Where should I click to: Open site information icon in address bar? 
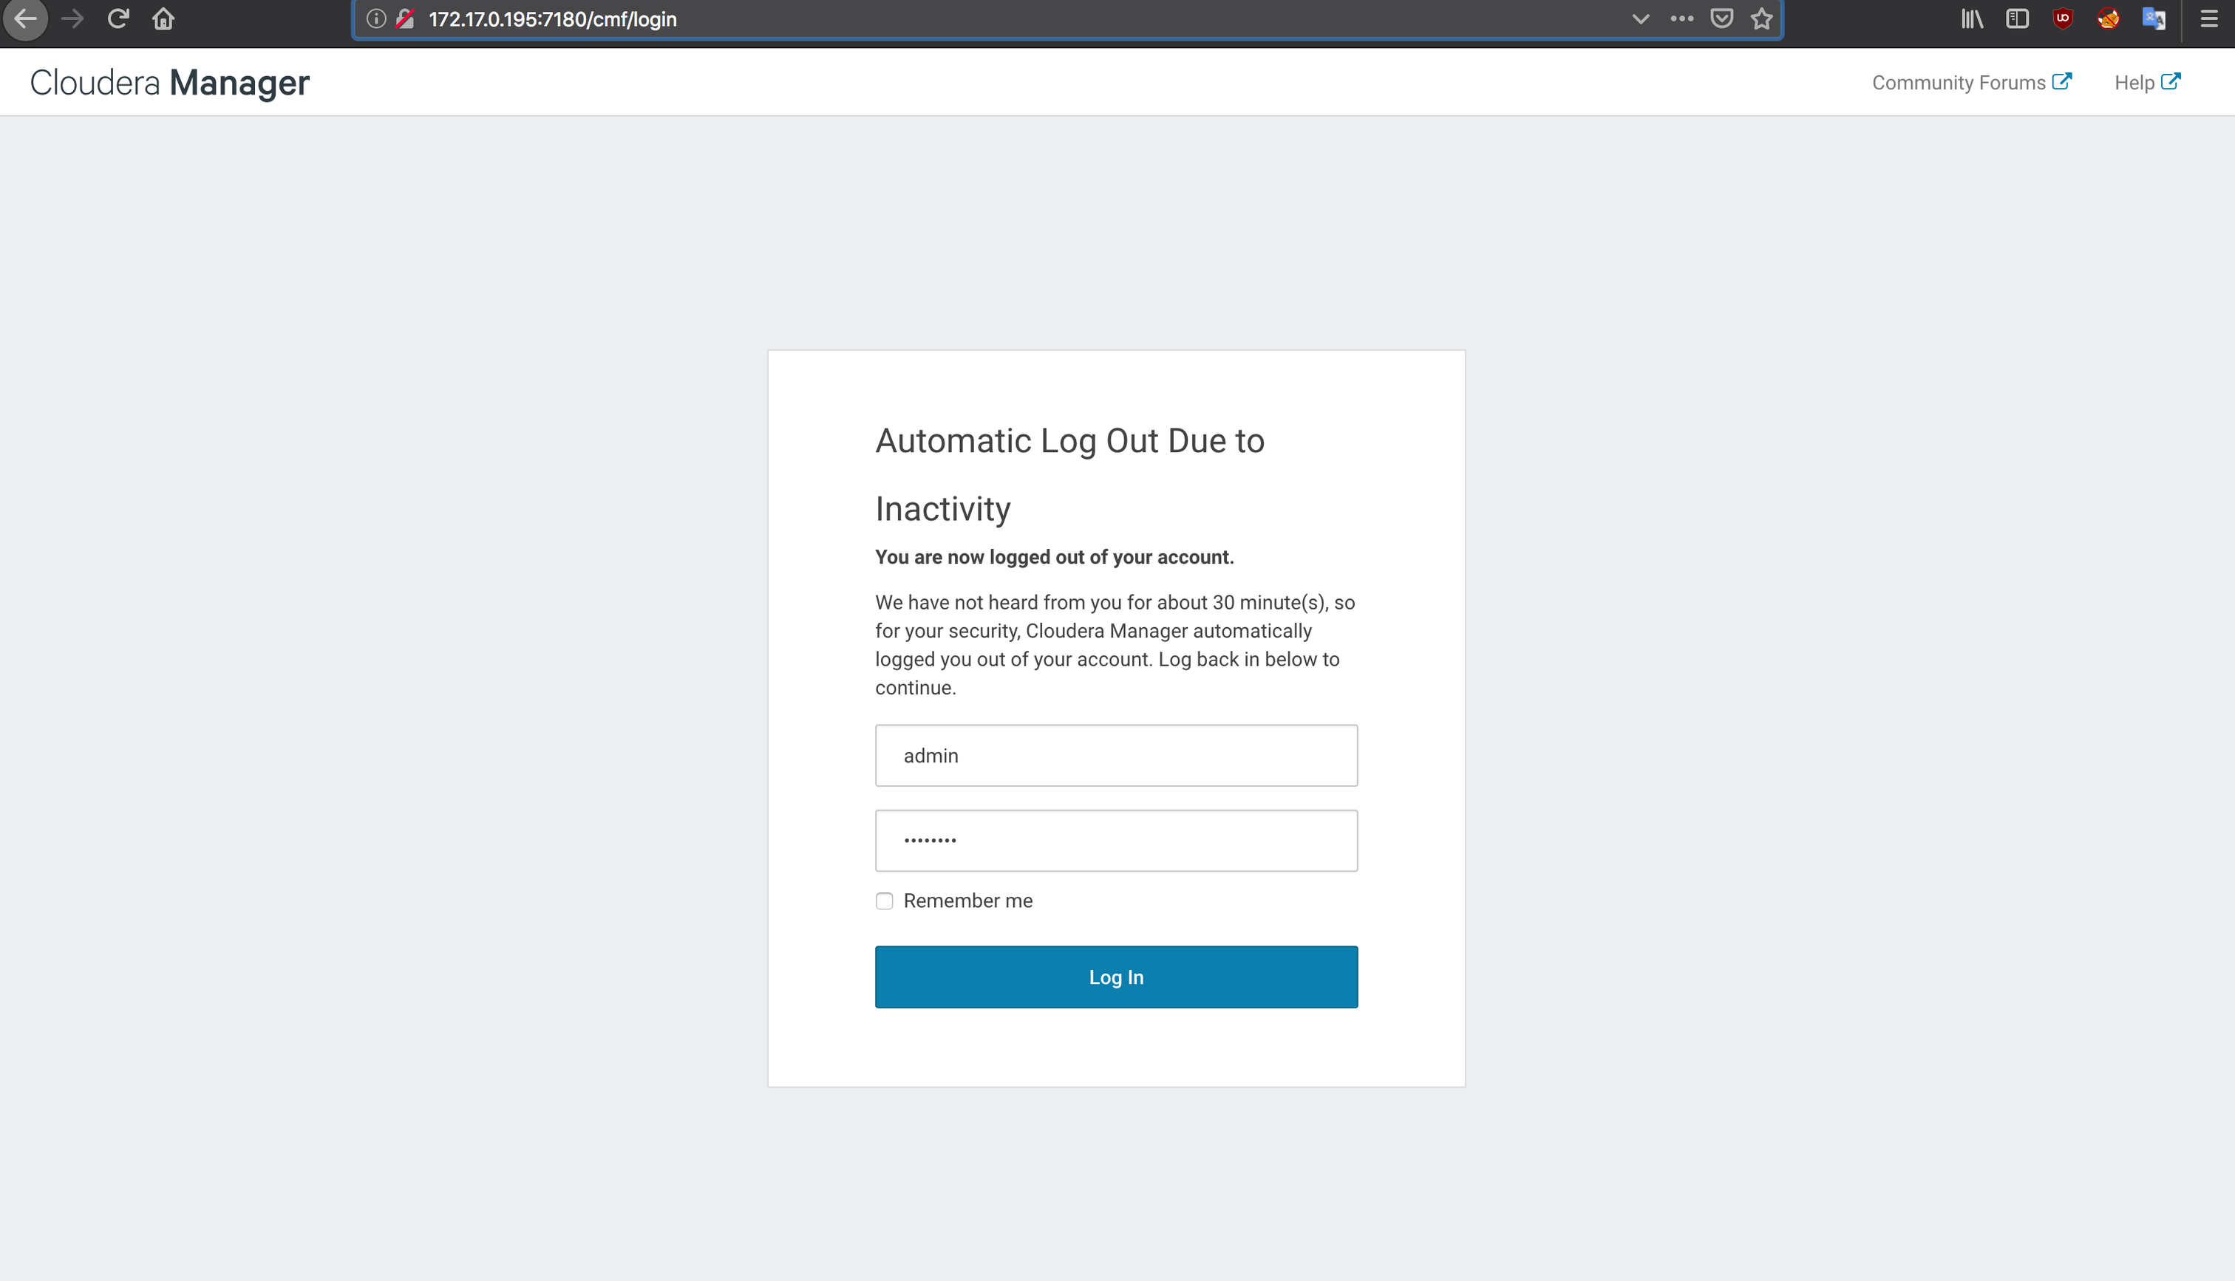coord(375,18)
